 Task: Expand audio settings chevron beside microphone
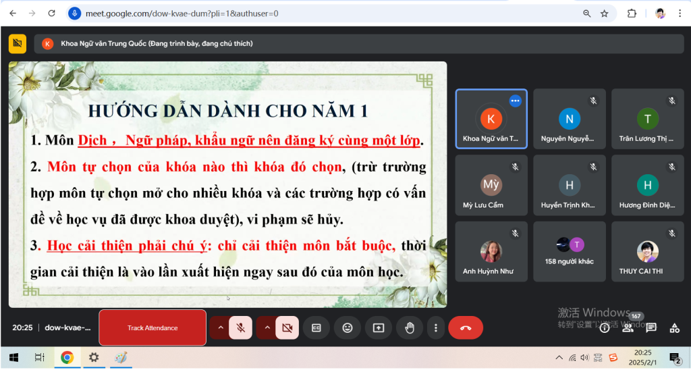click(221, 327)
